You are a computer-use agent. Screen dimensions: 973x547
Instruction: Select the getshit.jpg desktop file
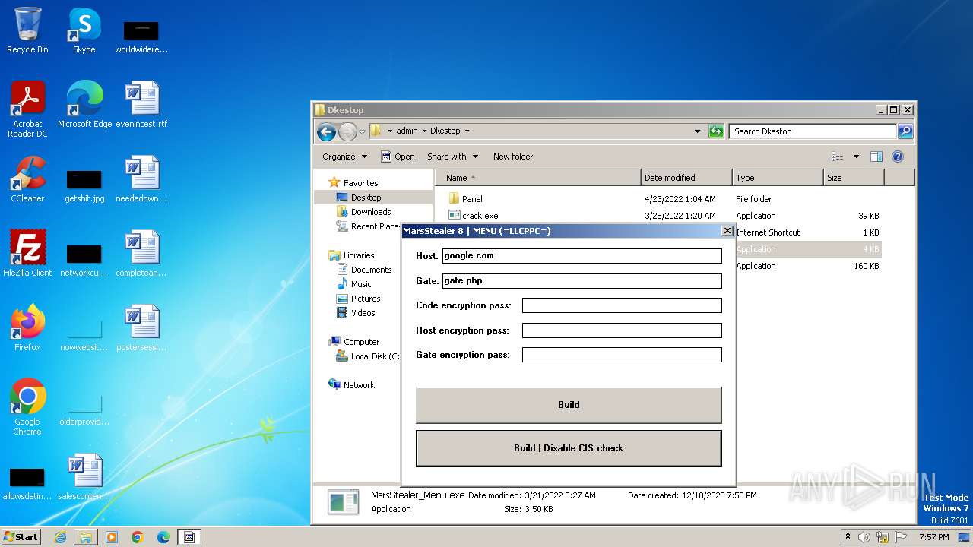pos(84,186)
